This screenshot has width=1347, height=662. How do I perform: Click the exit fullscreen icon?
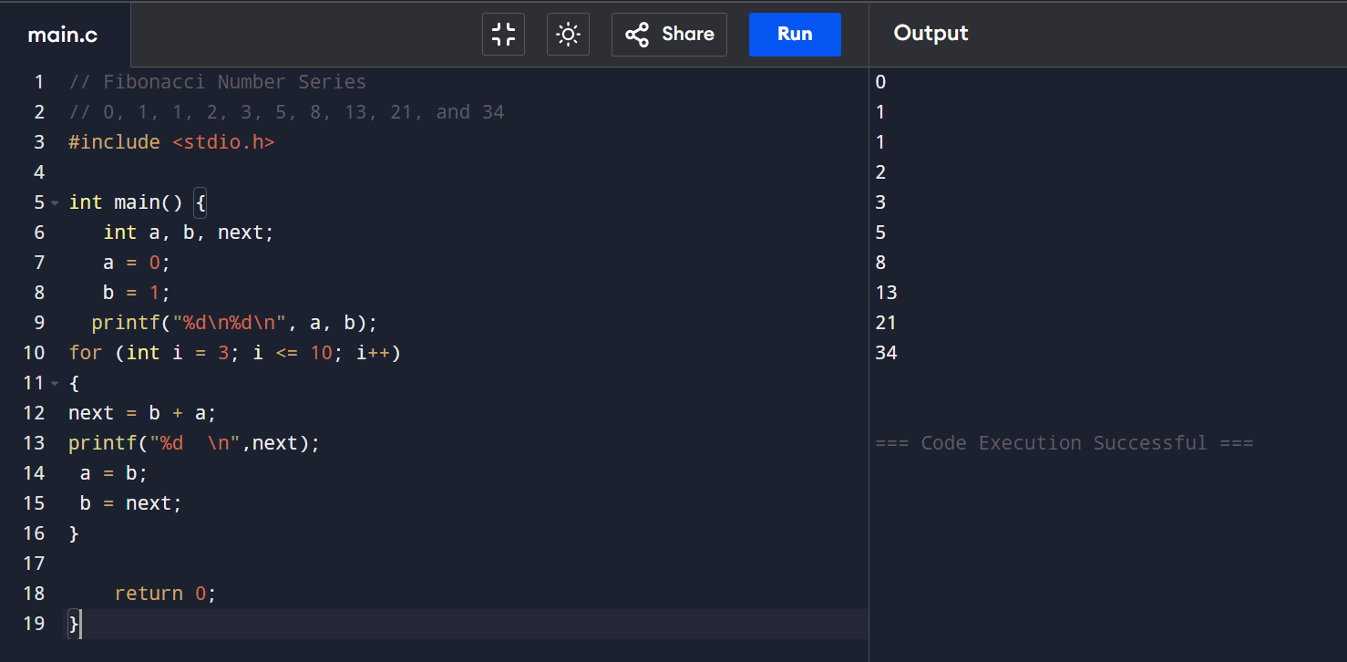coord(503,35)
